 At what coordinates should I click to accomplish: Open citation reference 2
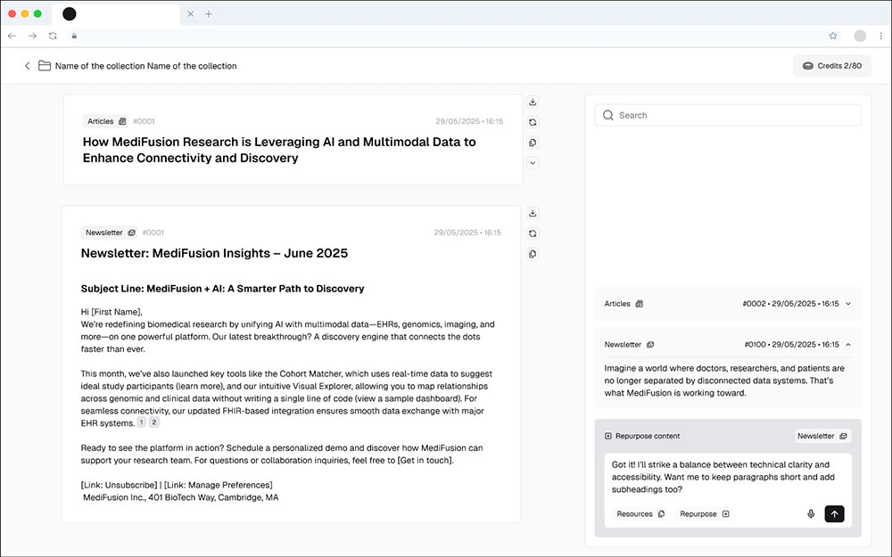(x=154, y=422)
